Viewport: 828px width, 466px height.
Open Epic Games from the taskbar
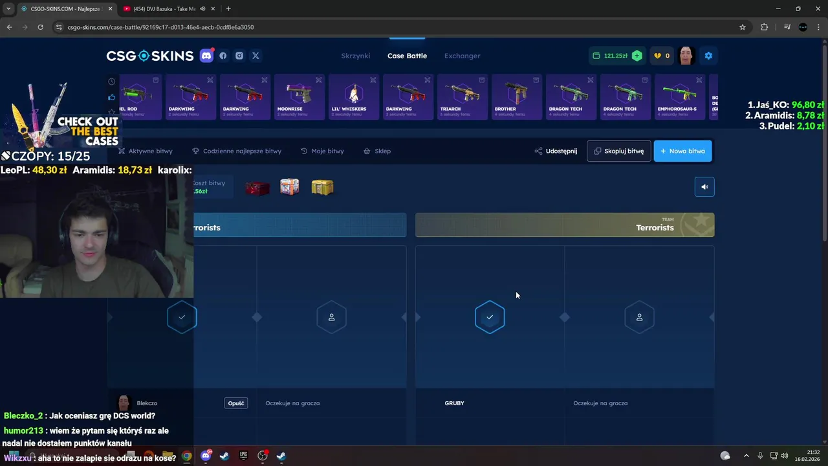[x=243, y=456]
